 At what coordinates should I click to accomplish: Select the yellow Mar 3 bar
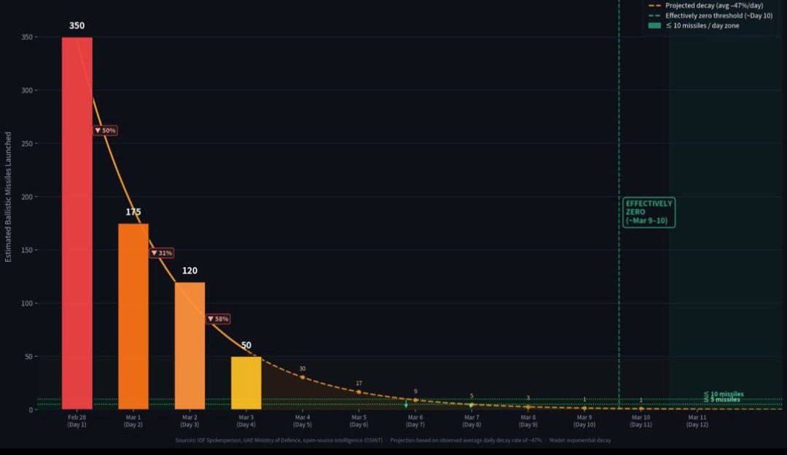(x=246, y=382)
